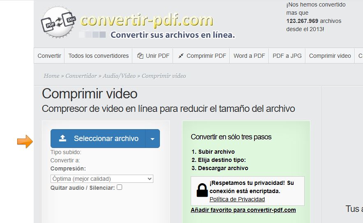Open the Política de Privacidad link
The height and width of the screenshot is (223, 363).
point(237,199)
